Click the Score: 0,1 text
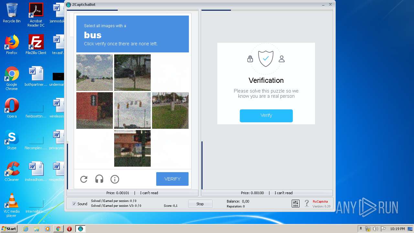This screenshot has height=233, width=414. coord(170,206)
